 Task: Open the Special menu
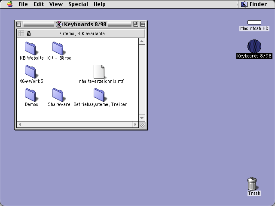[78, 4]
